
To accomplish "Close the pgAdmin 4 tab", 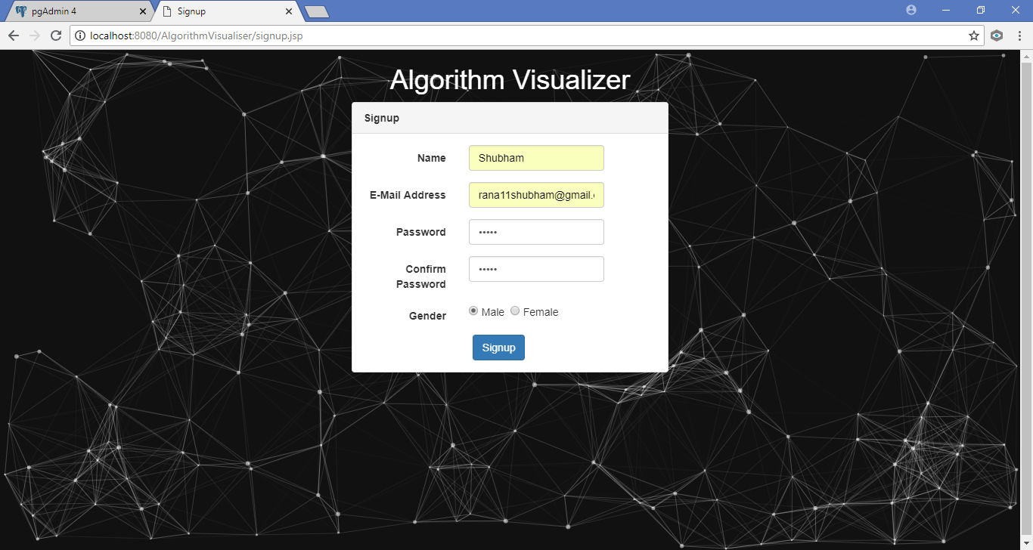I will [x=143, y=11].
